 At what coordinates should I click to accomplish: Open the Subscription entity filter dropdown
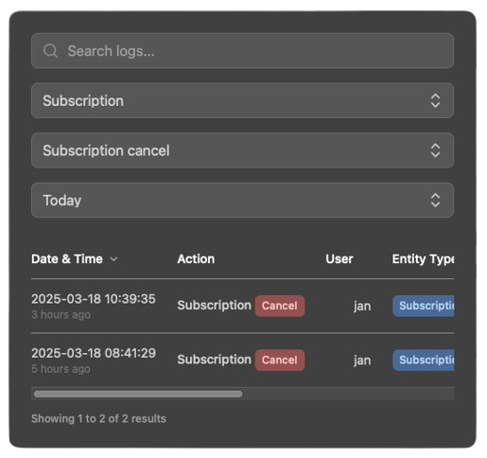(242, 100)
